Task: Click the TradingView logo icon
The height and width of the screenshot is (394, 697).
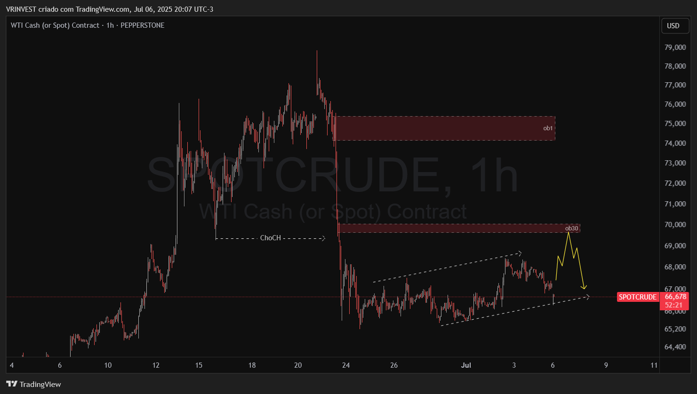Action: point(12,384)
